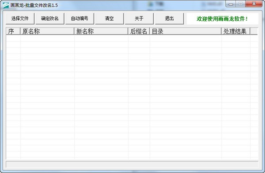Close the 画画龙 window

(254, 4)
